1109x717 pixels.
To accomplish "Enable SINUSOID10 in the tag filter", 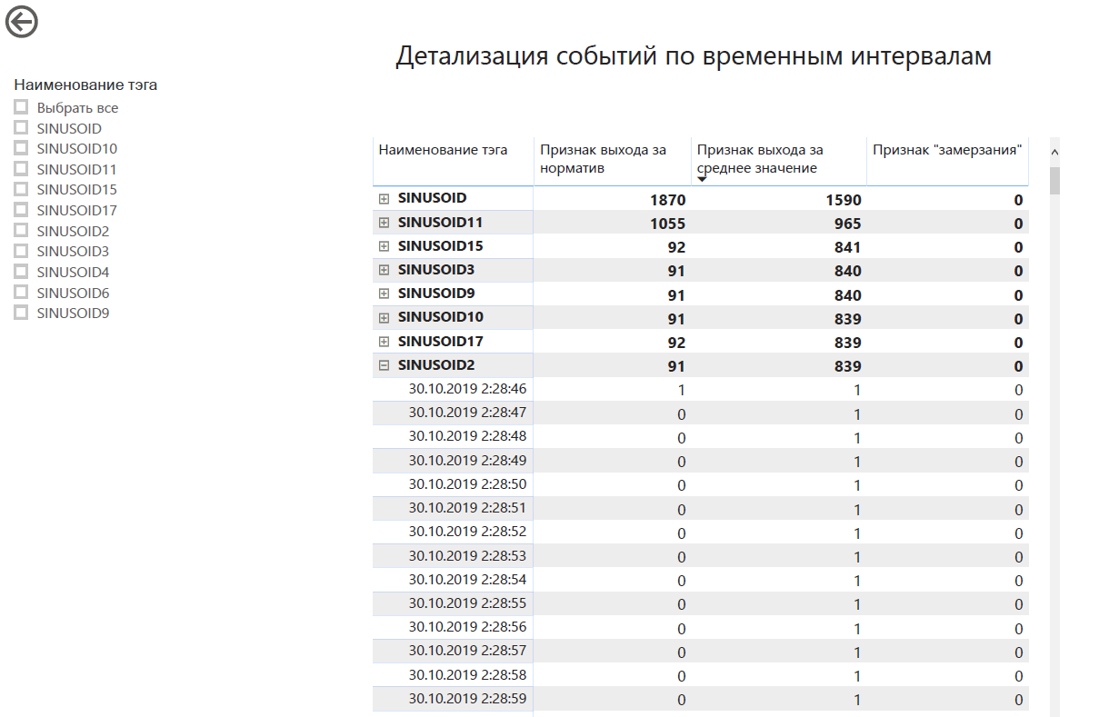I will [21, 148].
